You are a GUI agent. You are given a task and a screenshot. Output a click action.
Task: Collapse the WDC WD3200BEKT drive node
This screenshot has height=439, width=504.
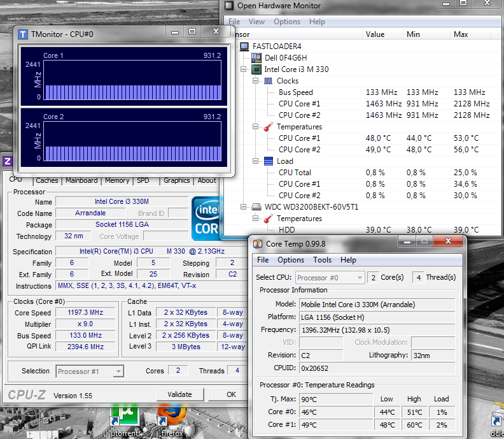coord(243,206)
